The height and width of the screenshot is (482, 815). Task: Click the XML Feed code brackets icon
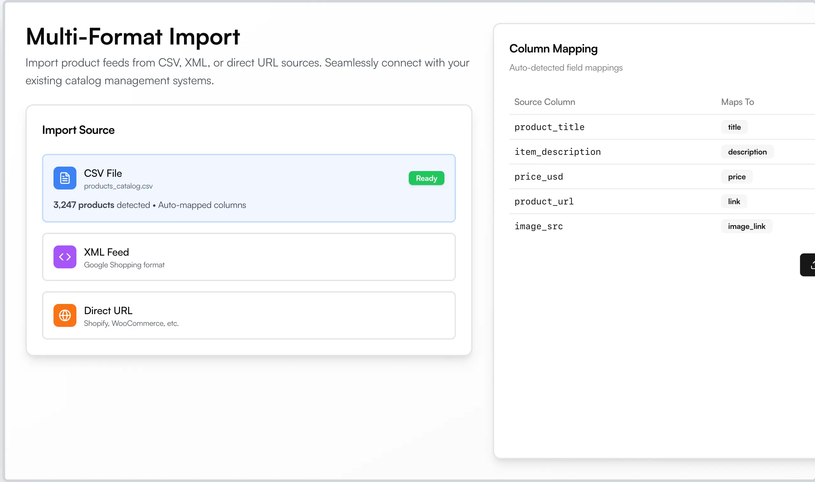pyautogui.click(x=64, y=257)
